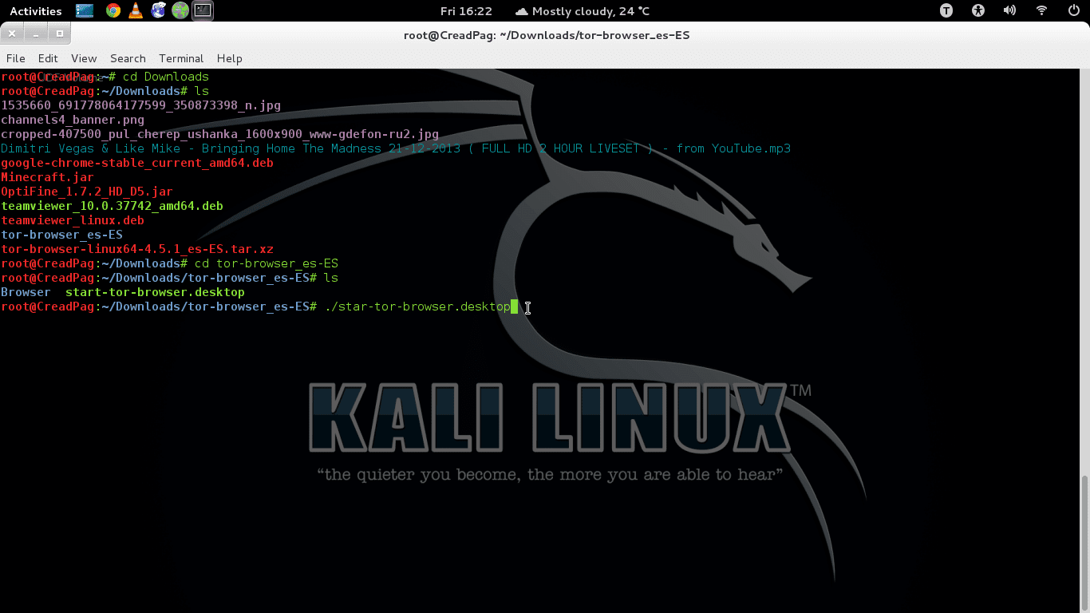Click the OptiFine_1.7.2_HD_D5.jar filename
The image size is (1090, 613).
(87, 192)
